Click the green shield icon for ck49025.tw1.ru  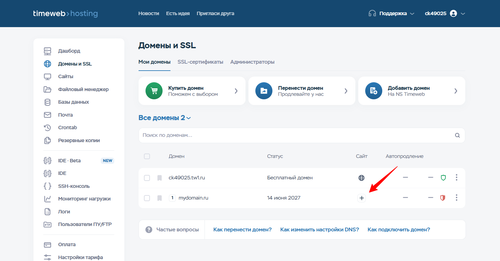pos(443,178)
